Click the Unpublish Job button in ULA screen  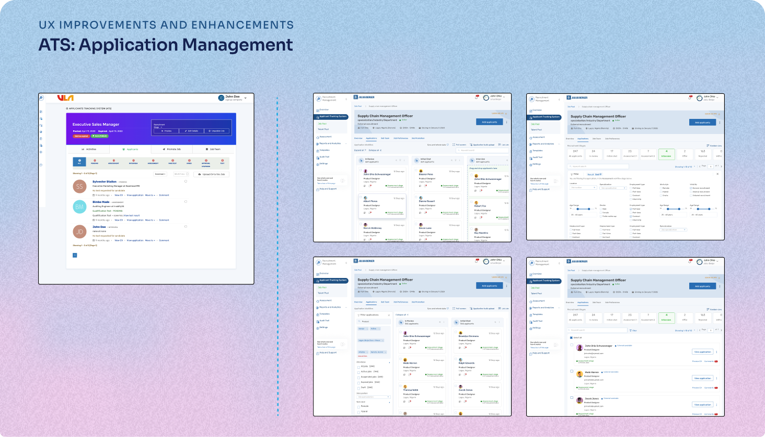tap(217, 131)
